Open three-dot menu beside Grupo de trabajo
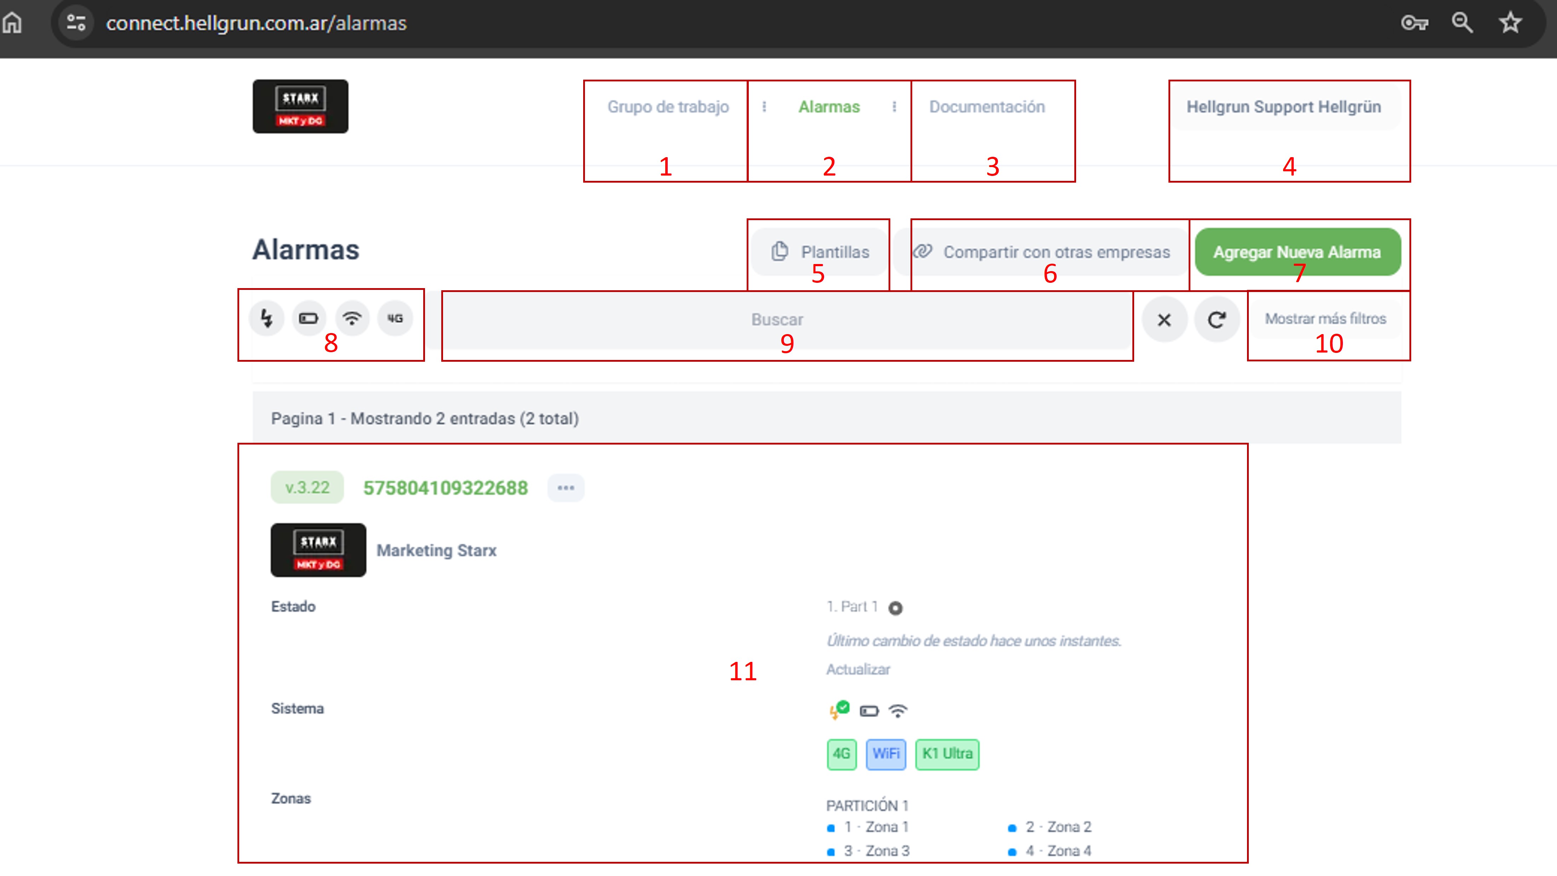Screen dimensions: 1557x876 point(764,107)
